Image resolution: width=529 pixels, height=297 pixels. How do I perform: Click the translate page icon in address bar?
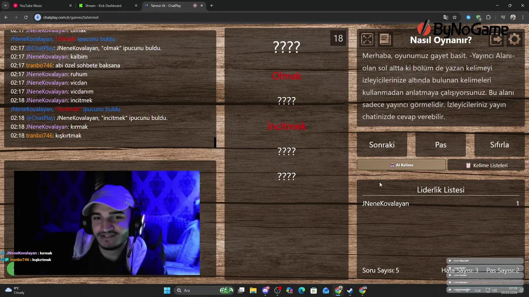coord(446,17)
